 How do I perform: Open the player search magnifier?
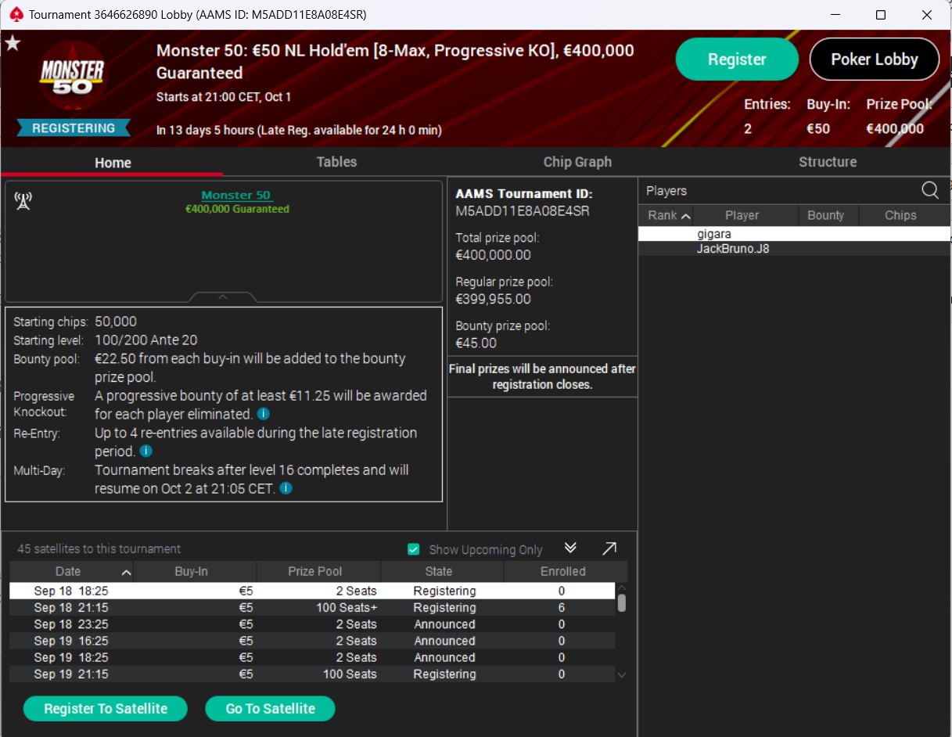(x=930, y=190)
